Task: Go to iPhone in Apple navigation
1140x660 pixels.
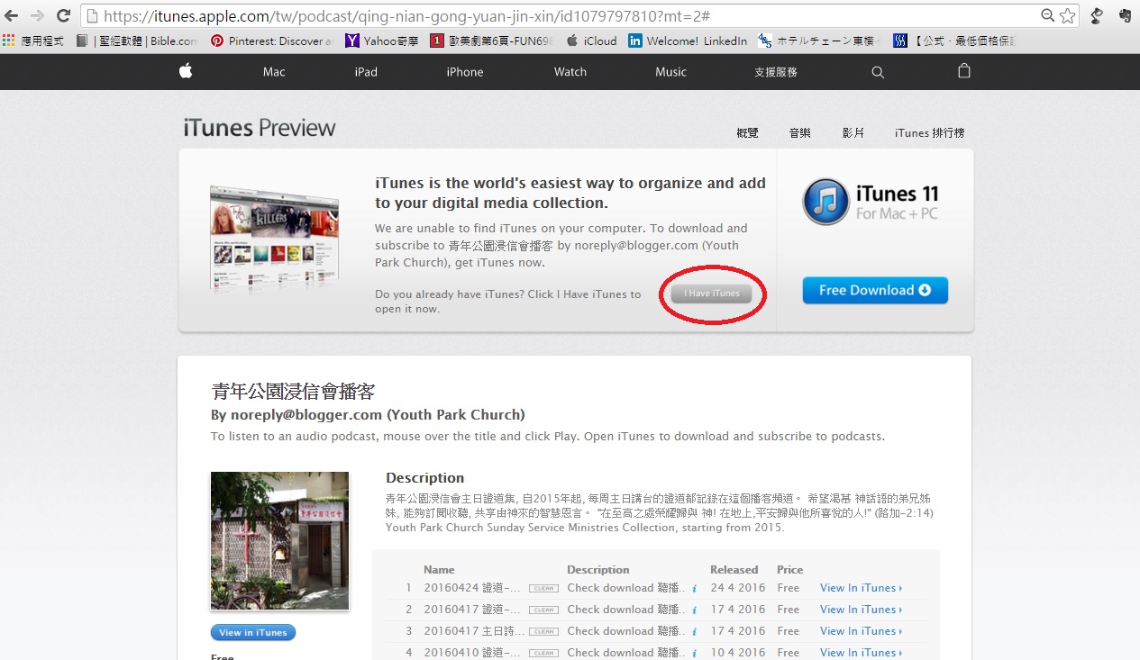Action: [465, 72]
